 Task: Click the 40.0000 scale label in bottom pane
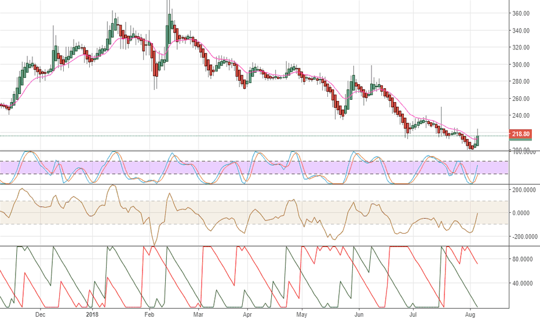[523, 283]
